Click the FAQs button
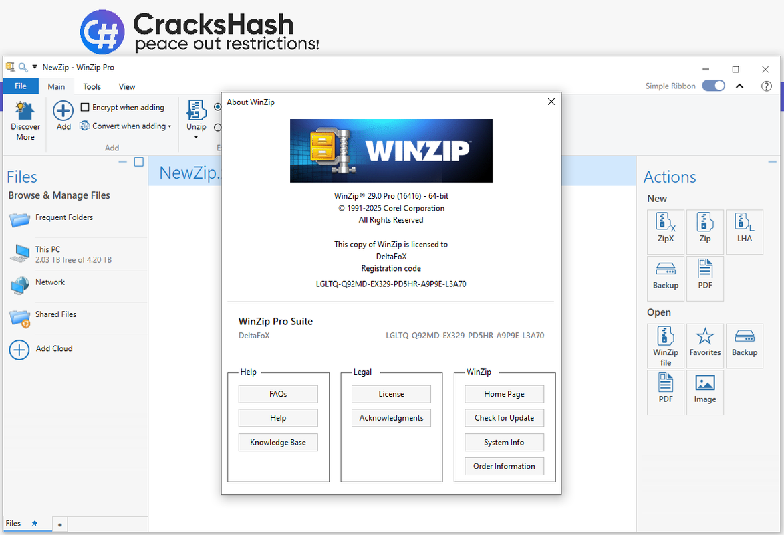The width and height of the screenshot is (784, 535). click(x=278, y=394)
